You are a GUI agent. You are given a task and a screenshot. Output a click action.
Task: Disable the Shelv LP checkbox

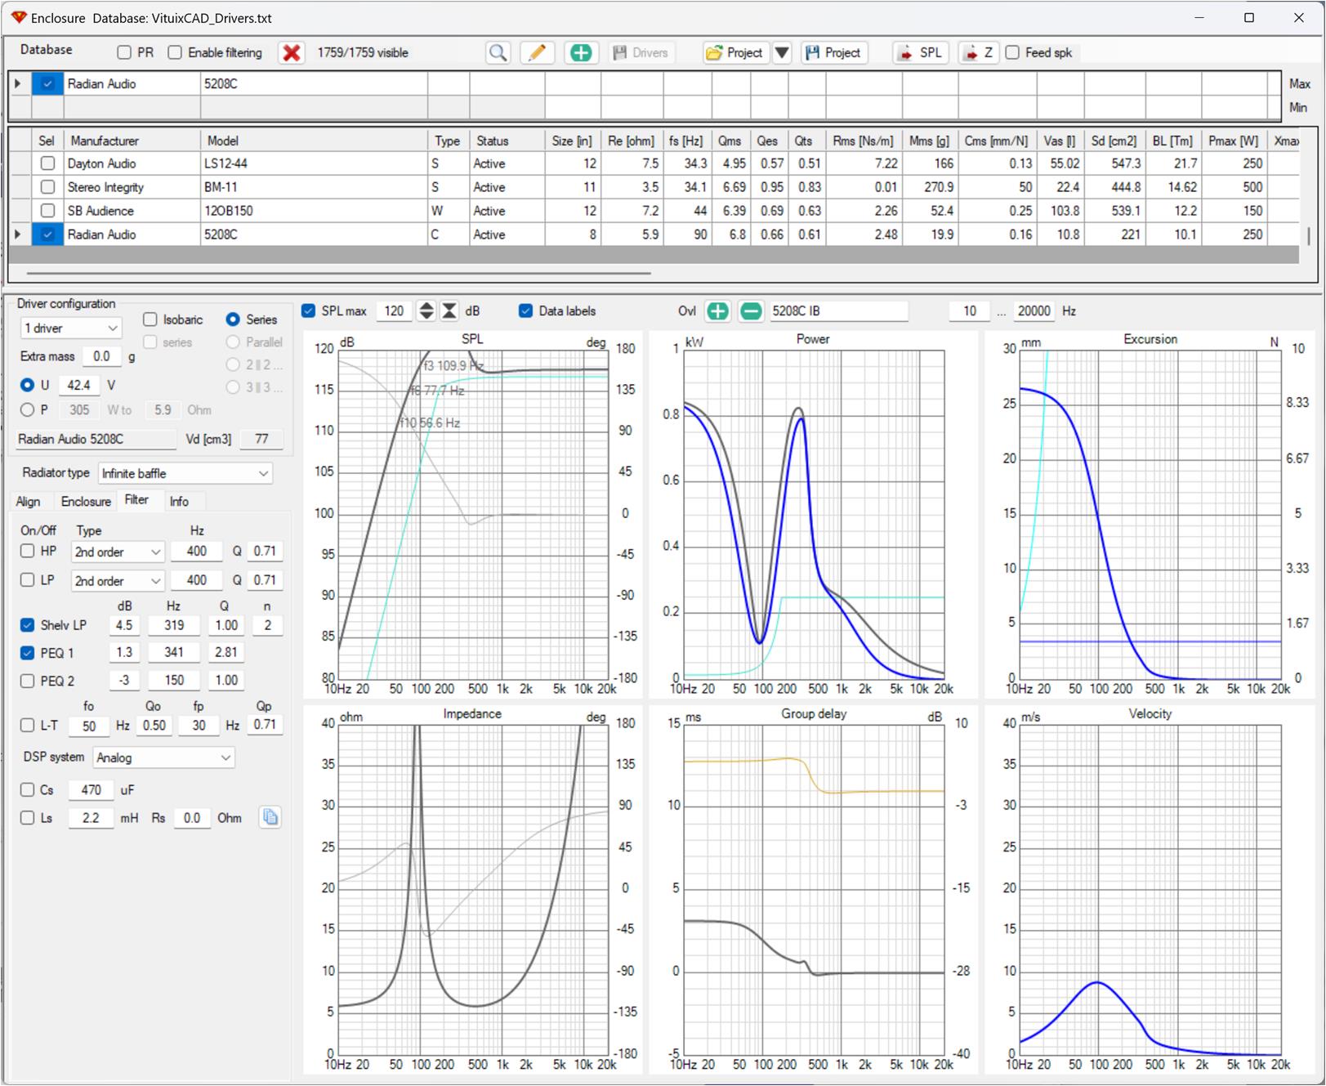pyautogui.click(x=28, y=625)
